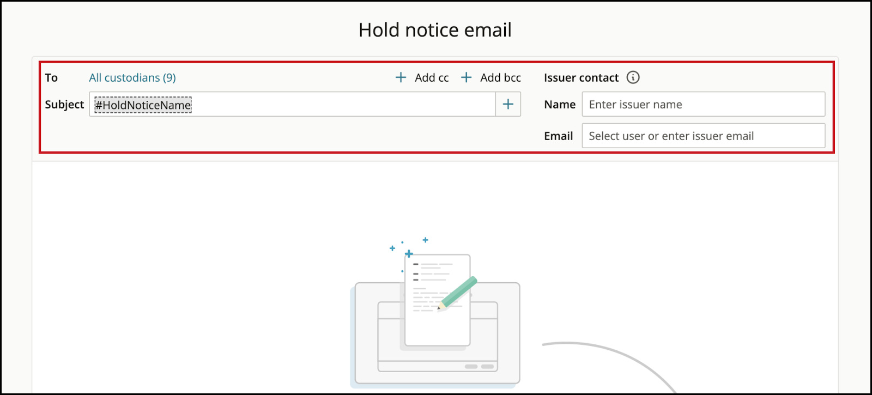Click the Name label next to issuer field
The image size is (872, 395).
tap(560, 104)
